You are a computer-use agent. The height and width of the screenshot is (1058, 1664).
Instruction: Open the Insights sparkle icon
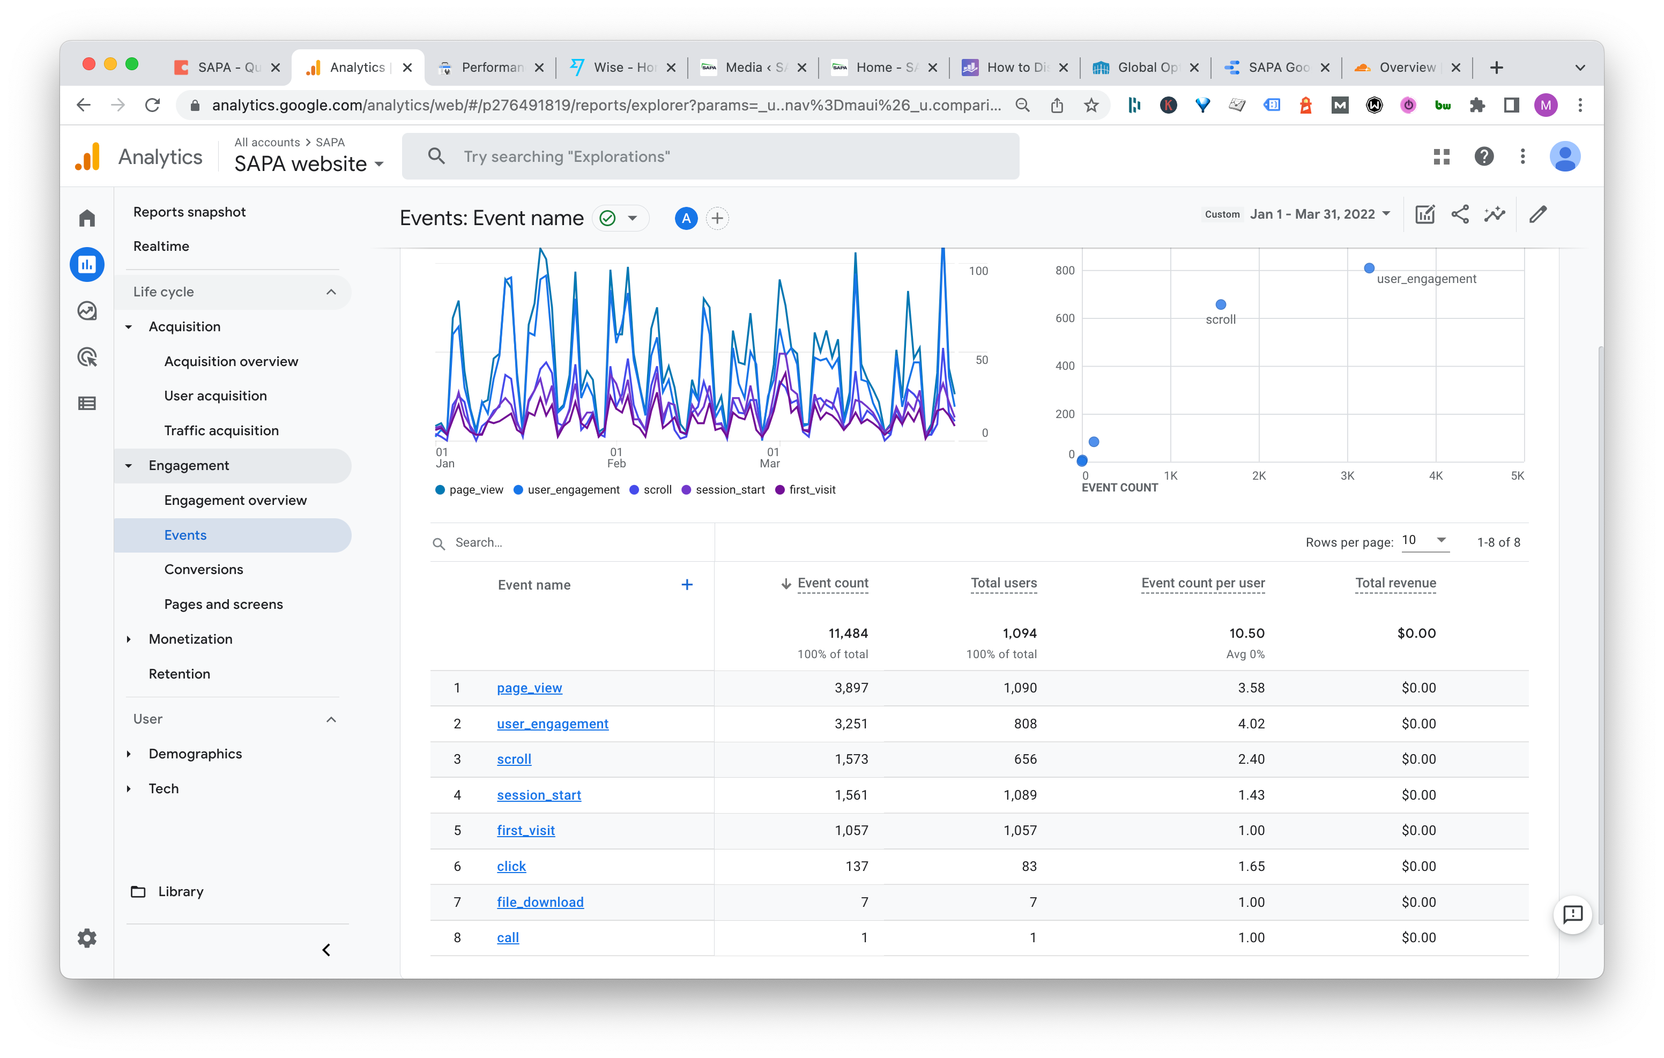tap(1494, 214)
